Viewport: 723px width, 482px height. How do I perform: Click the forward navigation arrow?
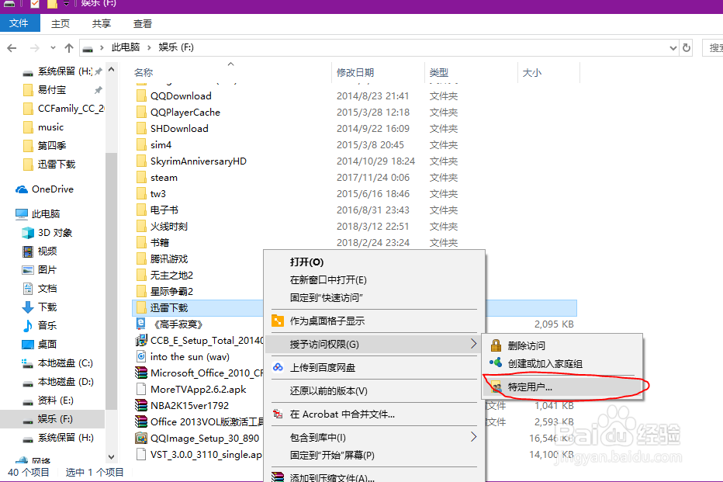pyautogui.click(x=35, y=48)
